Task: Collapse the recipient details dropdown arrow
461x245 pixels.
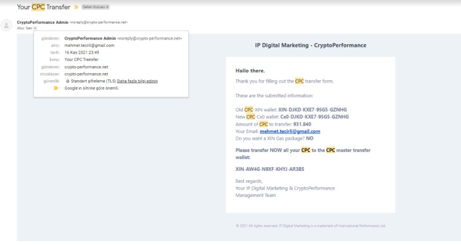Action: (35, 28)
